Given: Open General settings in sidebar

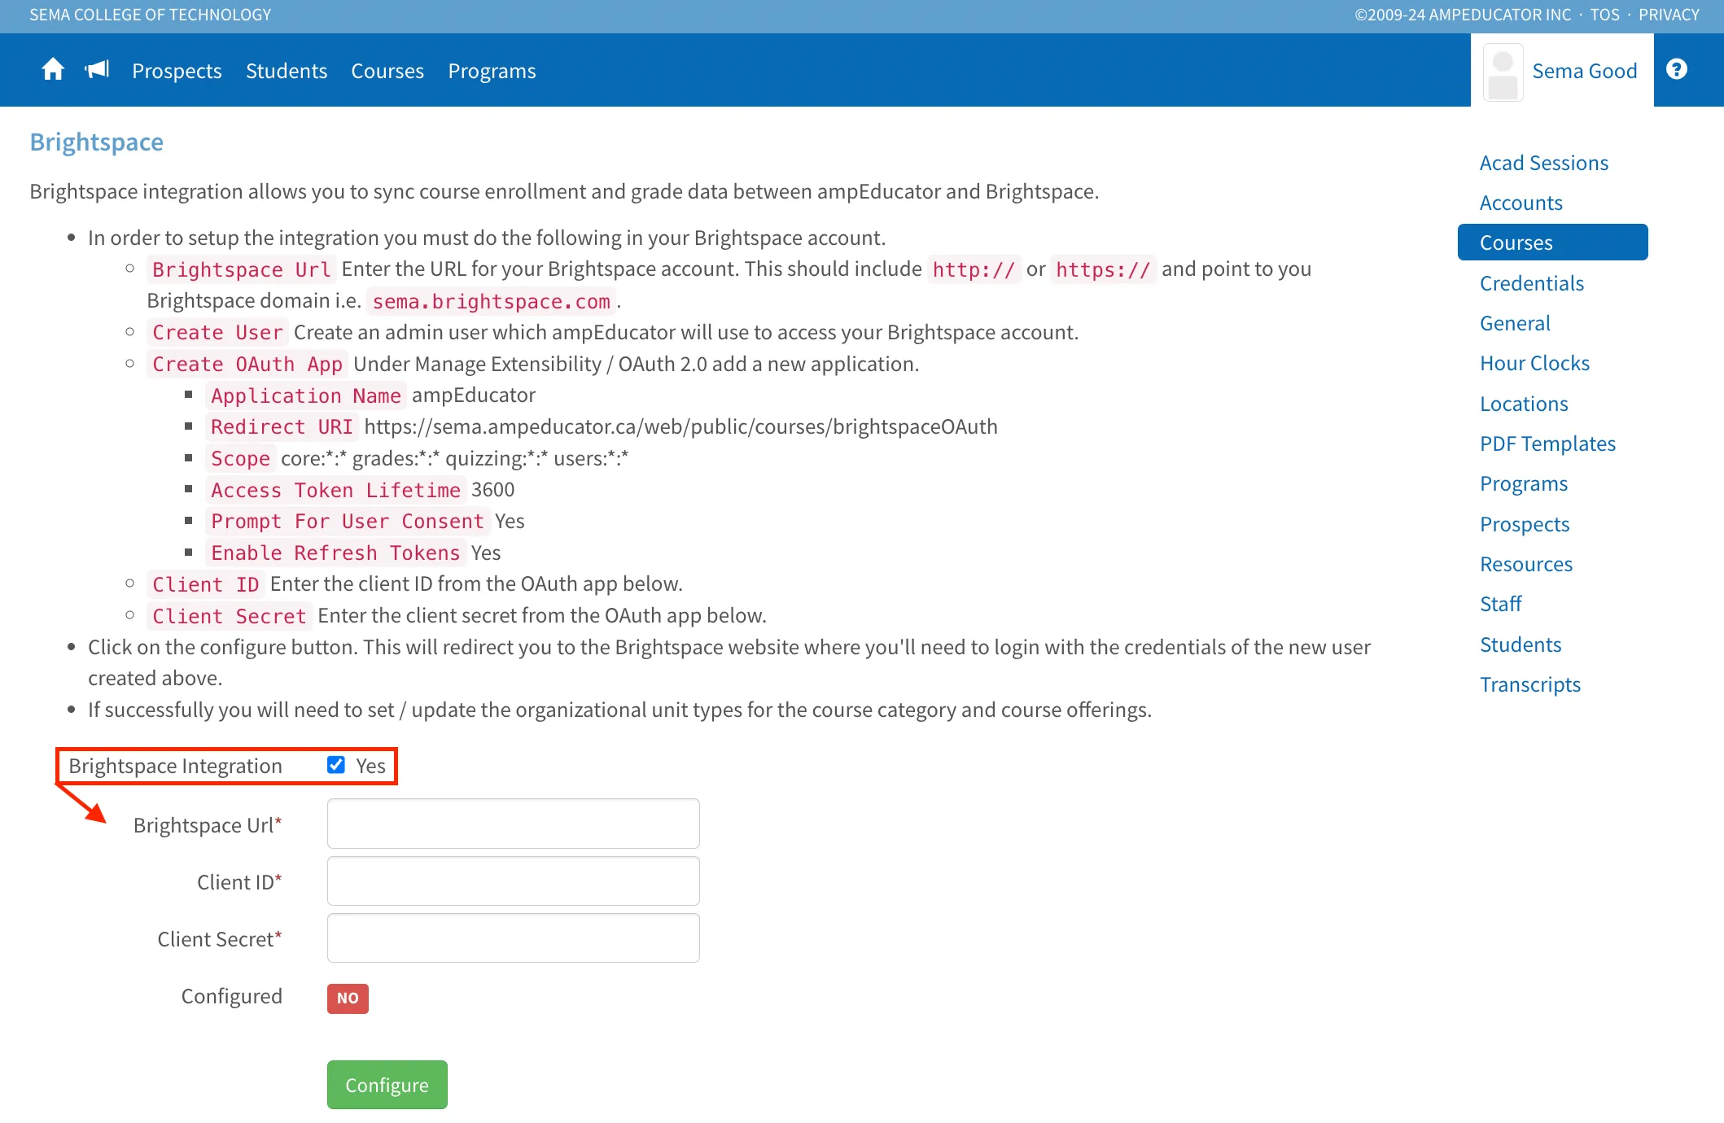Looking at the screenshot, I should point(1515,323).
